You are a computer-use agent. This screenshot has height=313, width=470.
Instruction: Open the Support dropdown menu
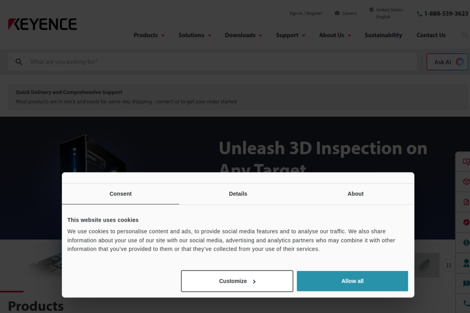[290, 35]
